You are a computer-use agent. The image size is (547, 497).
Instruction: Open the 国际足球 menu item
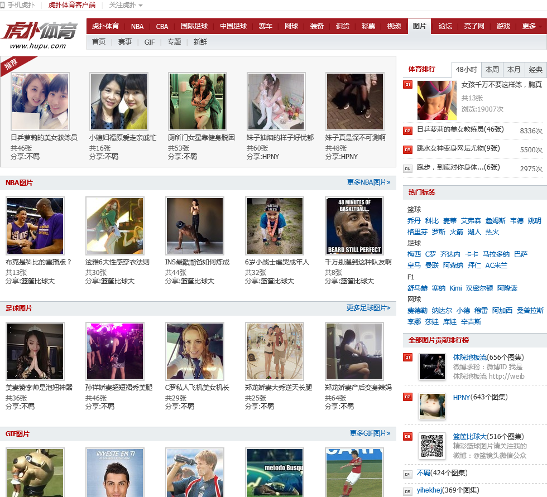click(194, 26)
